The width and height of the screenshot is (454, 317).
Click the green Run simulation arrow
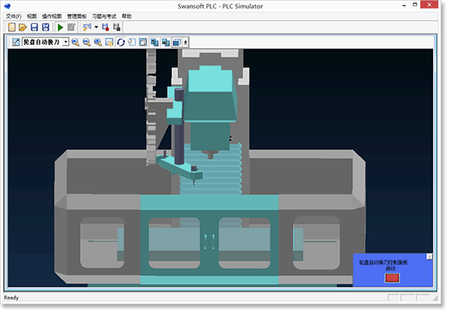(x=60, y=27)
